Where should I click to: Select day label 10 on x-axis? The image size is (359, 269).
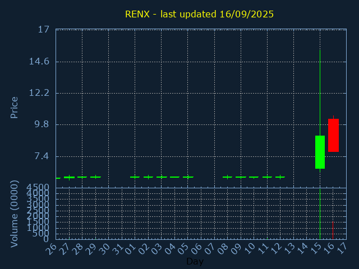pos(249,249)
